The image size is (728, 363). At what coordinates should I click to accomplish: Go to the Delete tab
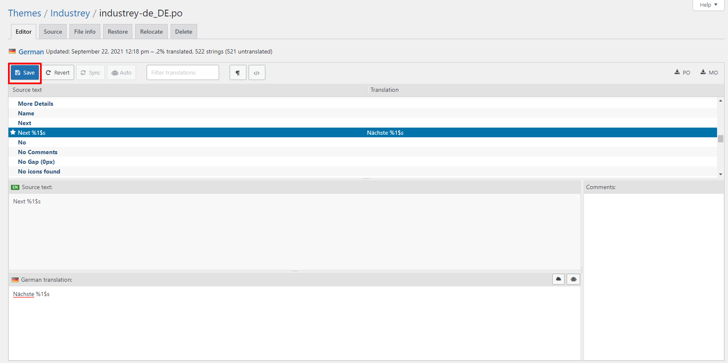184,32
